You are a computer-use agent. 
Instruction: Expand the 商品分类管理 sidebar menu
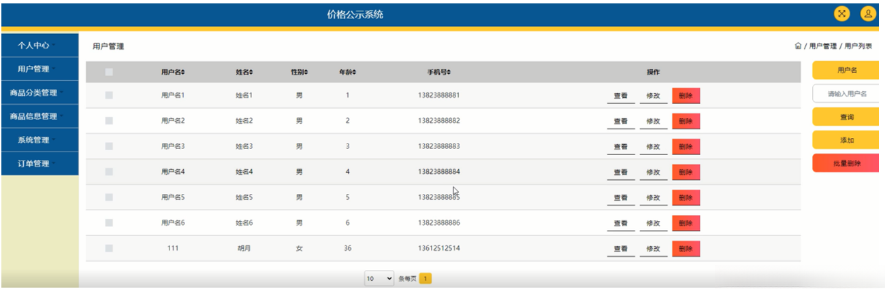click(39, 93)
